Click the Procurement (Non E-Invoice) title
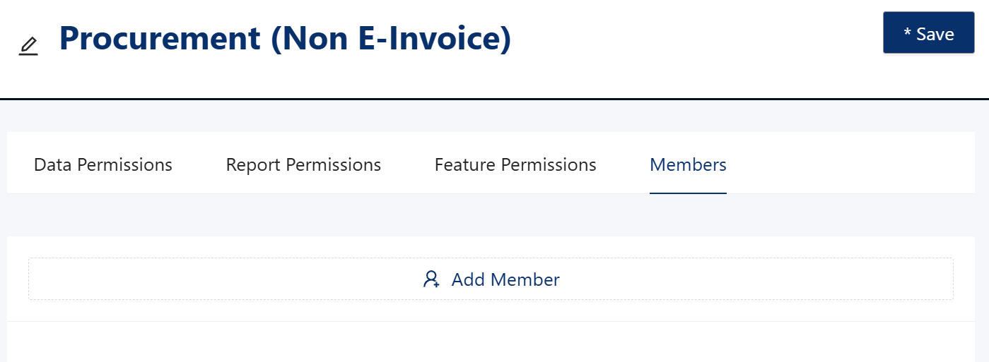989x362 pixels. (x=285, y=38)
